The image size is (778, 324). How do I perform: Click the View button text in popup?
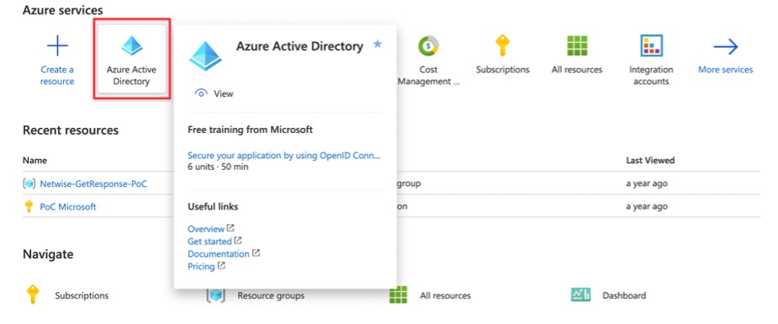tap(223, 93)
